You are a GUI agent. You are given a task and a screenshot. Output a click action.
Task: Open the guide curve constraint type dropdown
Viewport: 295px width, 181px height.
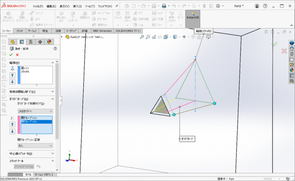(35, 111)
